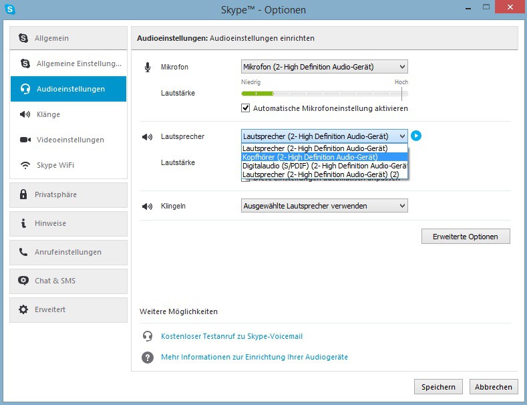Open Mehr Informationen zur Einrichtung link

click(254, 358)
